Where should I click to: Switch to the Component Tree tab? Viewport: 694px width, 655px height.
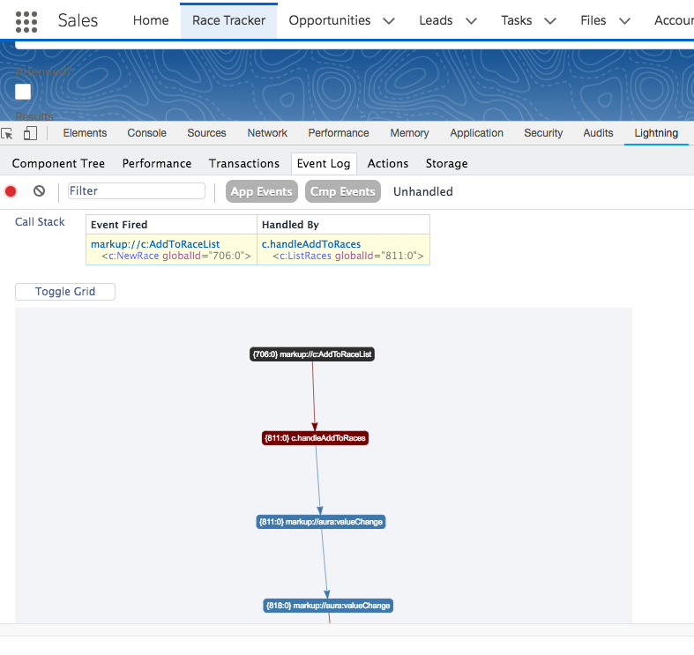coord(58,163)
